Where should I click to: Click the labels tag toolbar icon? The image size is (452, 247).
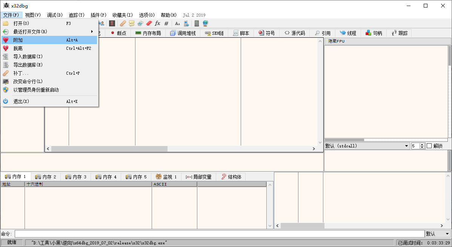click(140, 23)
